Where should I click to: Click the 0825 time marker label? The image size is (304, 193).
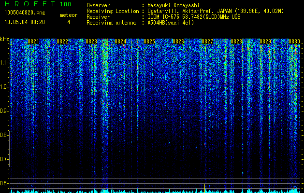149,41
